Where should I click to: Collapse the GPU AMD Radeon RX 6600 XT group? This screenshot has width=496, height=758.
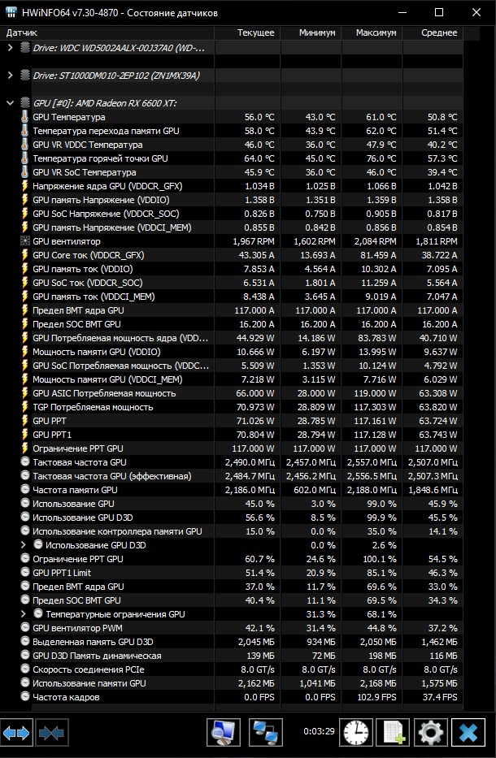point(10,103)
